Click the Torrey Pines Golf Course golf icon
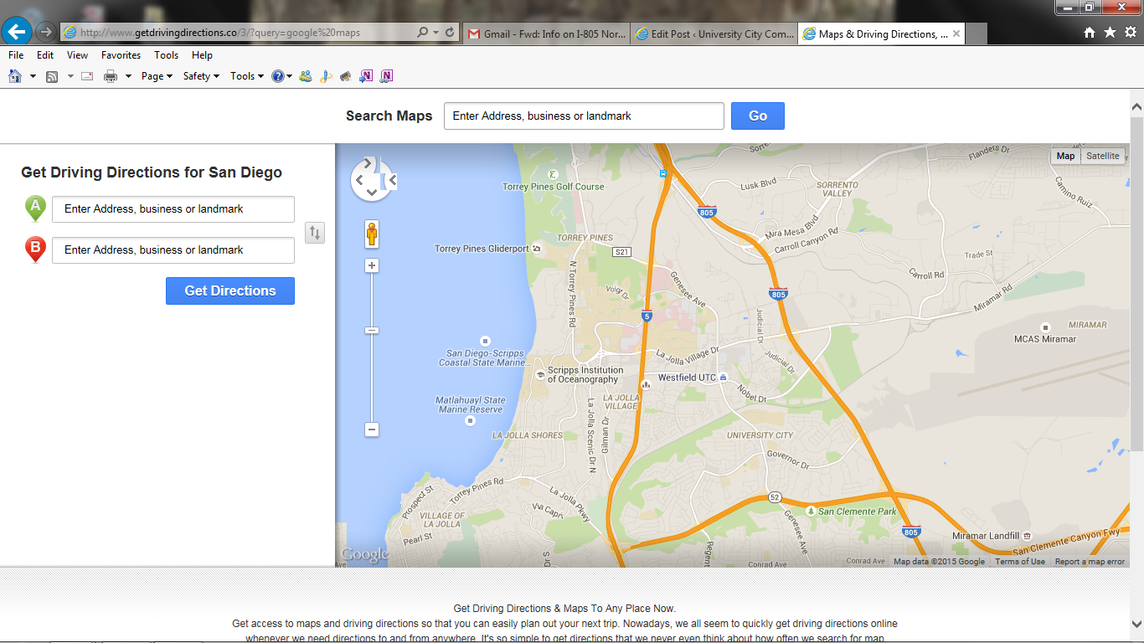Viewport: 1144px width, 643px height. point(552,174)
